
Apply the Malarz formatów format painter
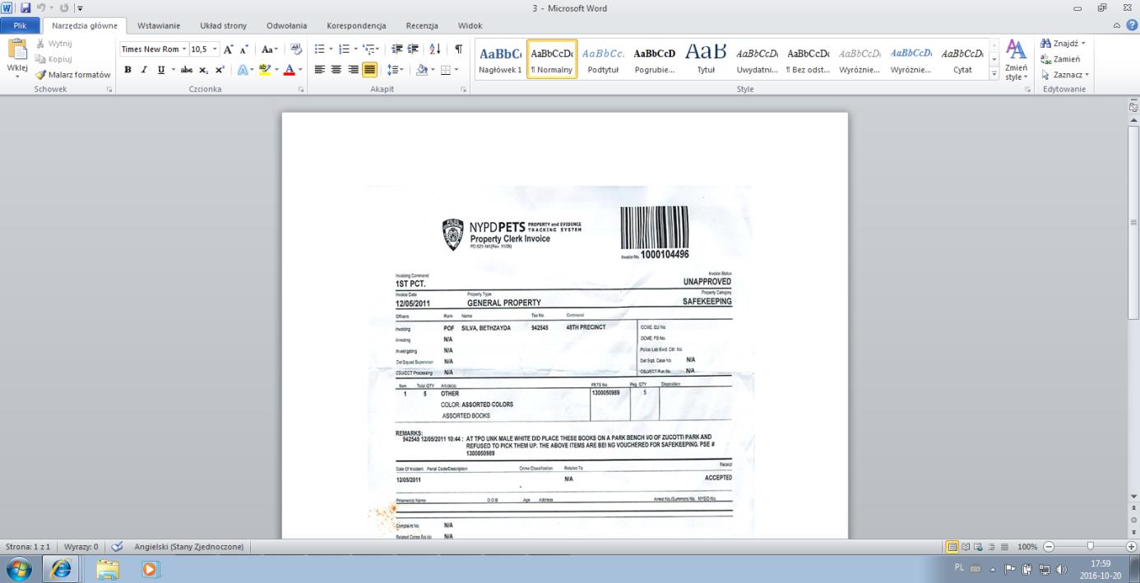(73, 74)
